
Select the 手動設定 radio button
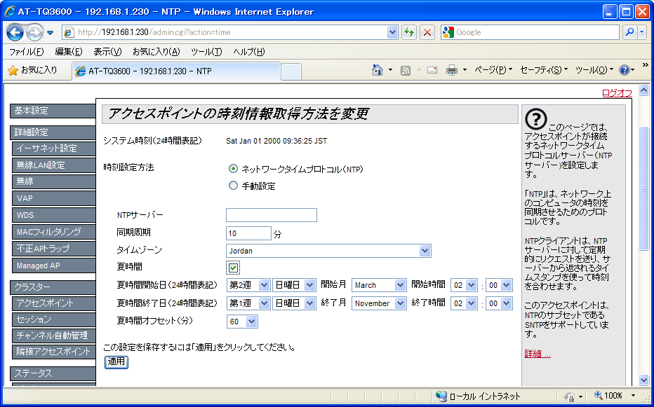(x=233, y=186)
